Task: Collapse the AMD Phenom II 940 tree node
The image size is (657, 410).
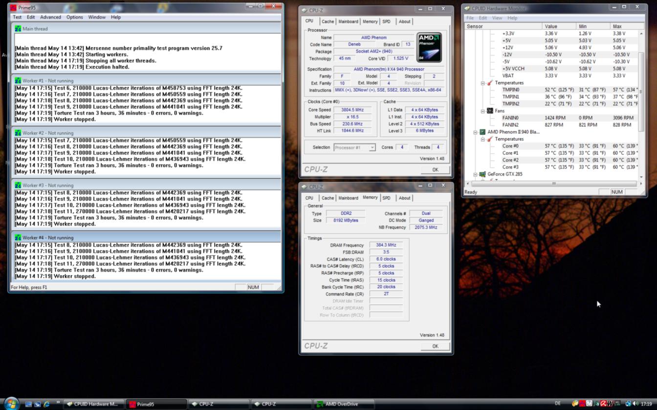Action: click(475, 132)
